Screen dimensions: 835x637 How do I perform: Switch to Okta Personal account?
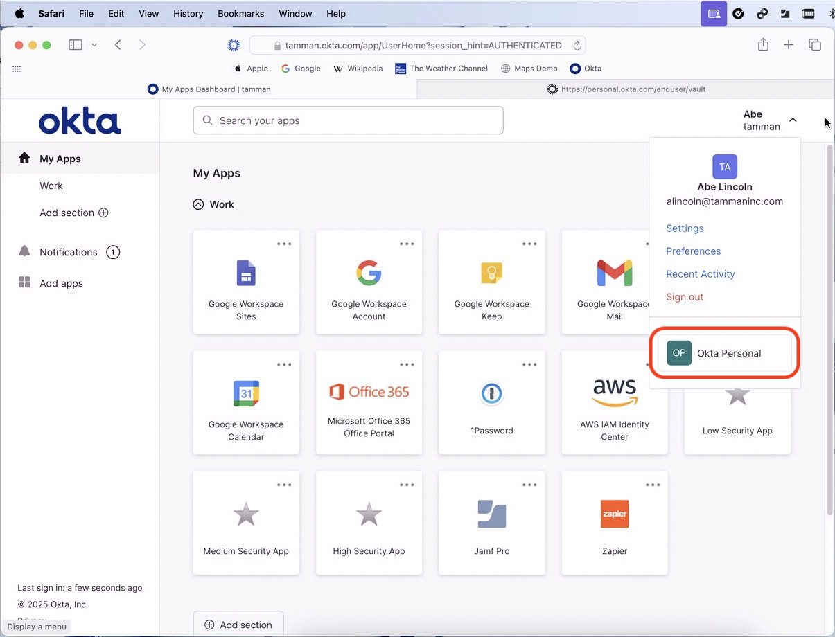725,353
